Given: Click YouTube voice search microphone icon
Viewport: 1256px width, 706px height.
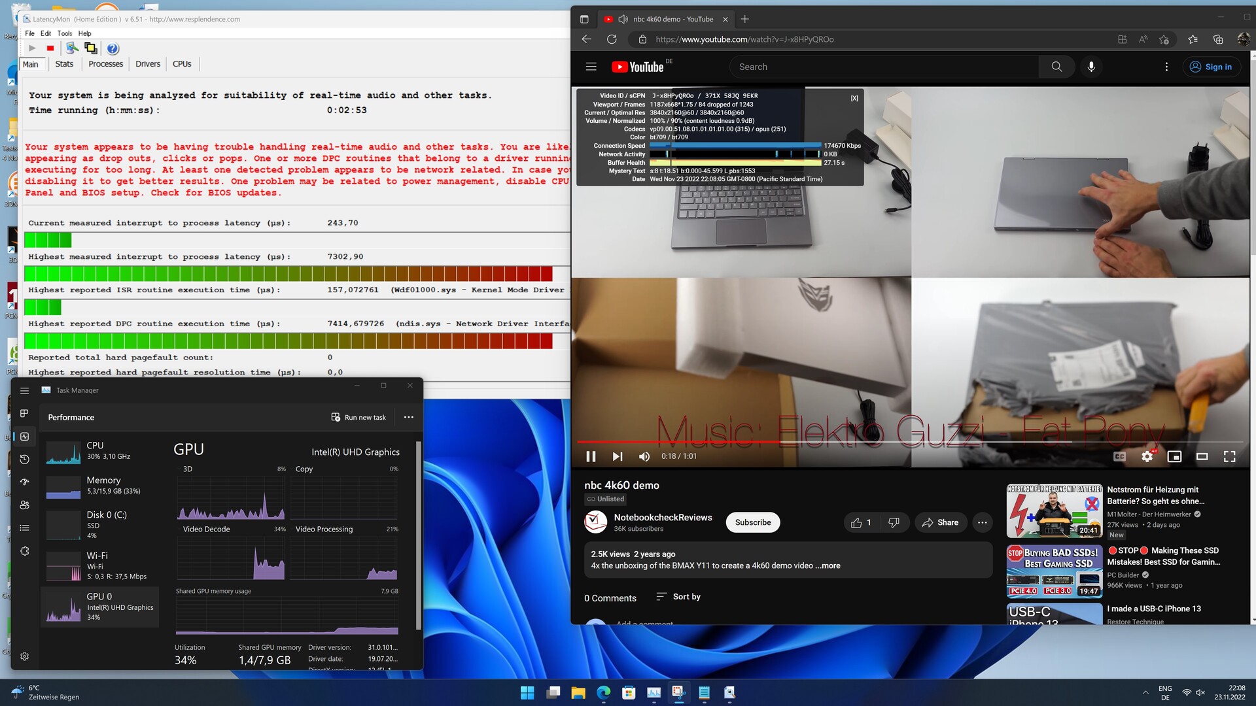Looking at the screenshot, I should (x=1091, y=67).
